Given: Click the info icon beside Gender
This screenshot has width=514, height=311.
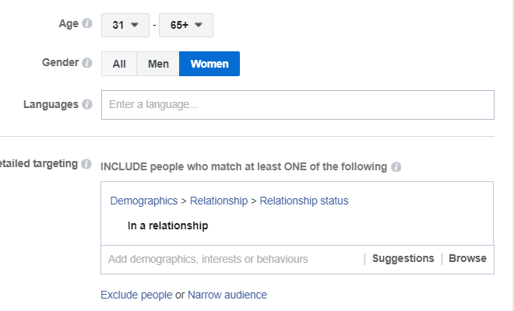Looking at the screenshot, I should (87, 63).
